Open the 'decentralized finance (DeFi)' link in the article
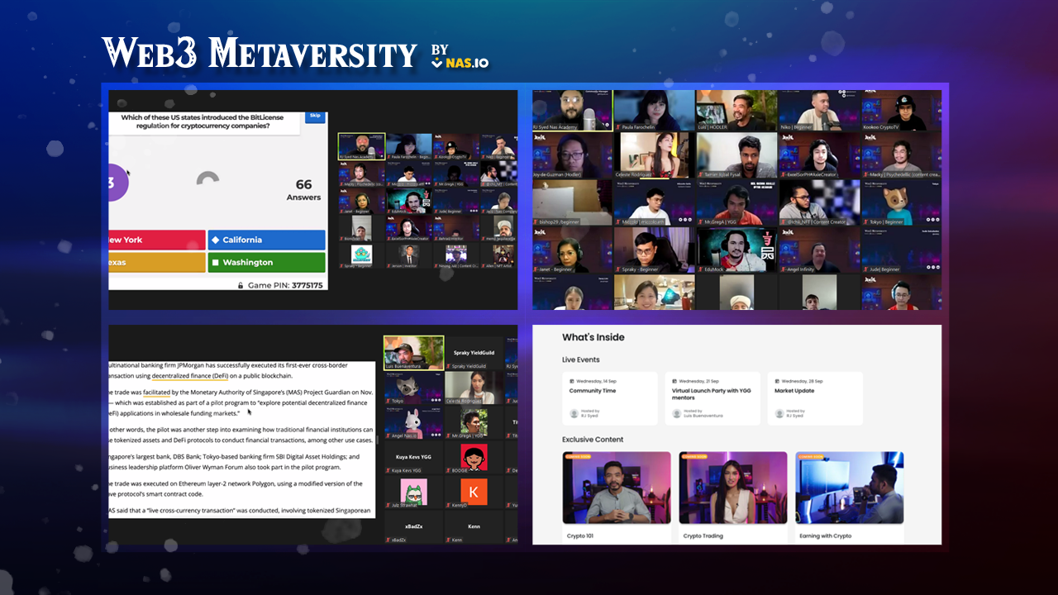Image resolution: width=1058 pixels, height=595 pixels. pyautogui.click(x=190, y=375)
